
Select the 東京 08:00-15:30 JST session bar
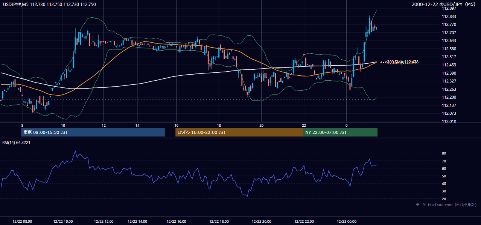tap(93, 132)
